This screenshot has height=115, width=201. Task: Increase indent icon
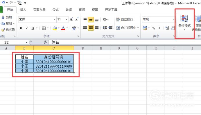(110, 28)
